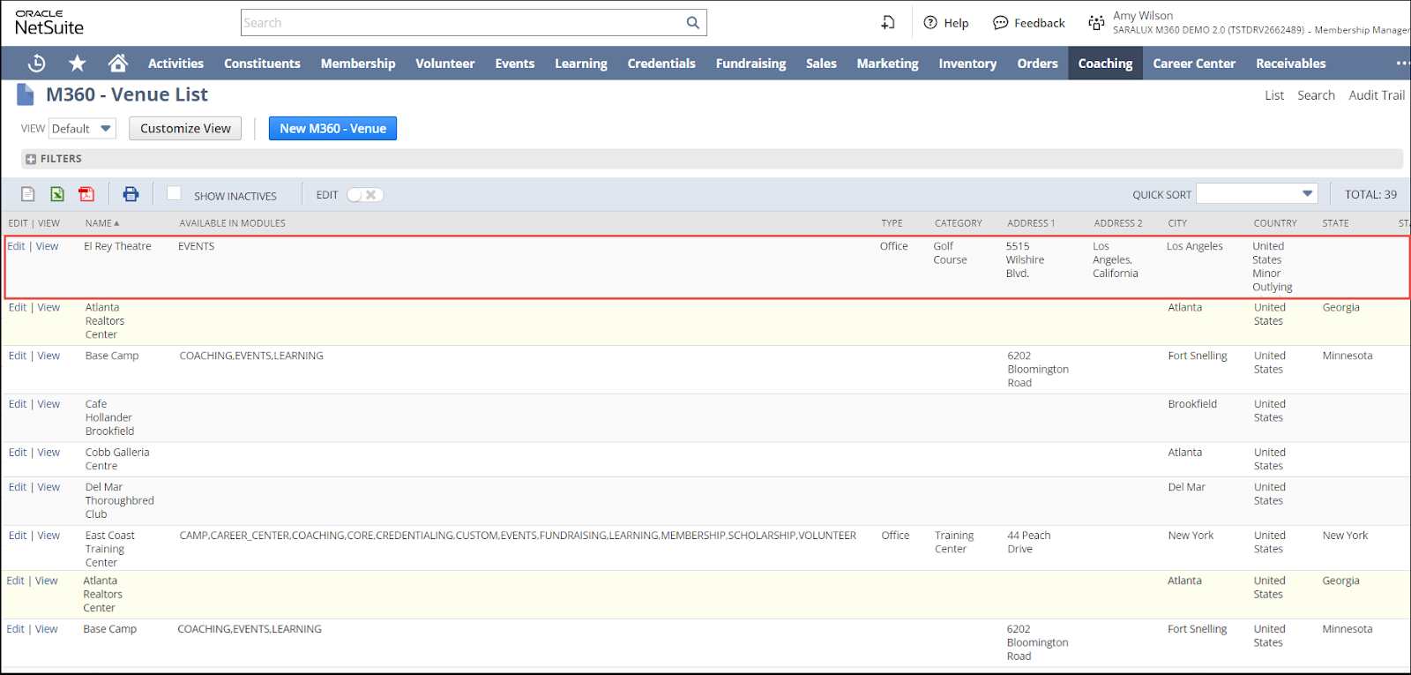Viewport: 1411px width, 675px height.
Task: Click the New M360 - Venue button
Action: pyautogui.click(x=332, y=129)
